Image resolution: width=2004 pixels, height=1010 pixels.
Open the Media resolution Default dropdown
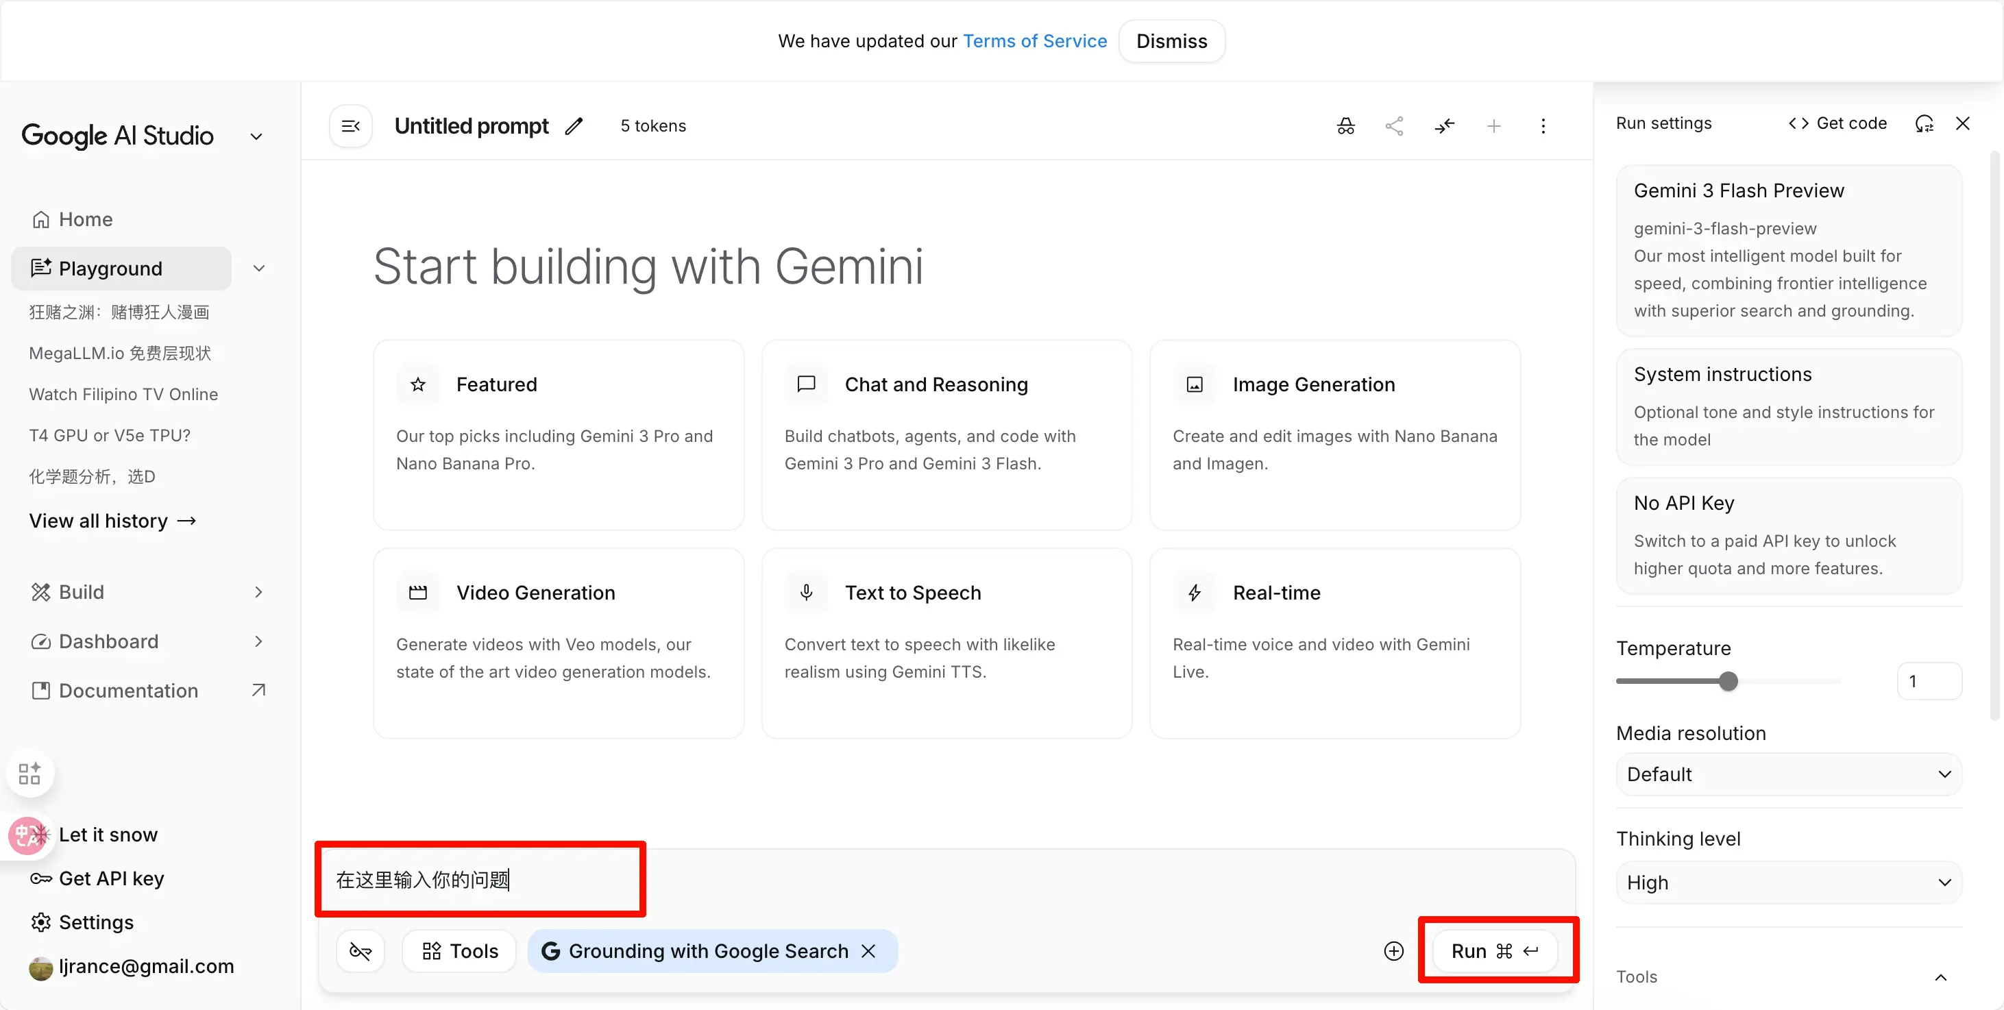pos(1789,774)
